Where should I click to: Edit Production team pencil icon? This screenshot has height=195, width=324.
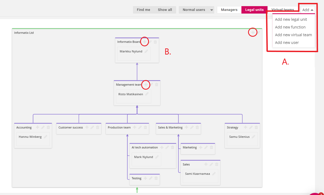140,127
